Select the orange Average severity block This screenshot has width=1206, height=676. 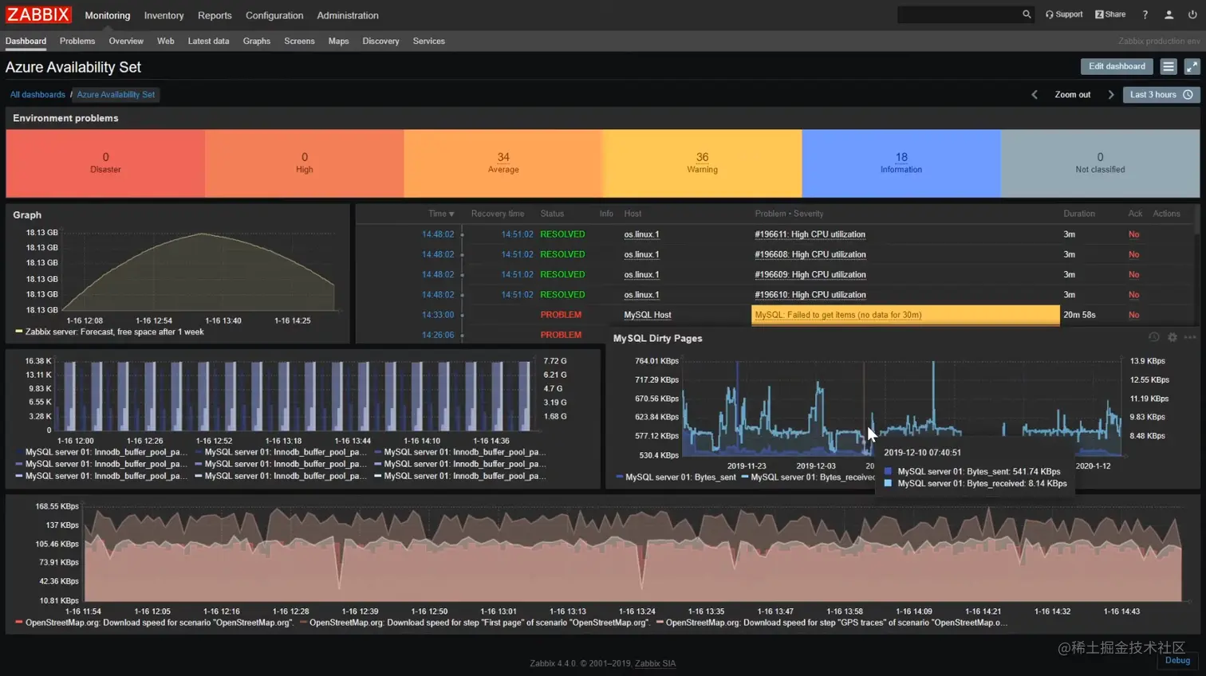click(503, 162)
